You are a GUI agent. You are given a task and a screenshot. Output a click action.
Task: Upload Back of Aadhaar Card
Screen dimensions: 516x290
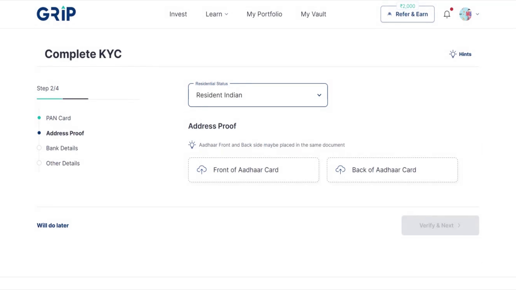click(x=392, y=170)
